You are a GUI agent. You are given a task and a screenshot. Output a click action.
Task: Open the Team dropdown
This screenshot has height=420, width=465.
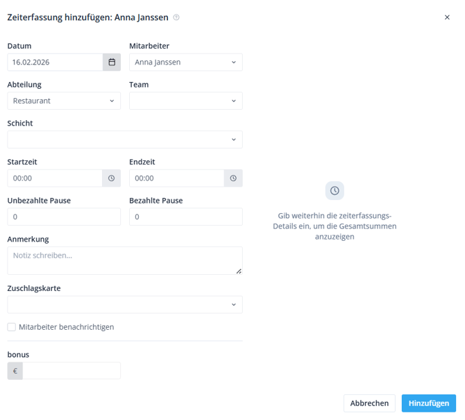point(186,101)
